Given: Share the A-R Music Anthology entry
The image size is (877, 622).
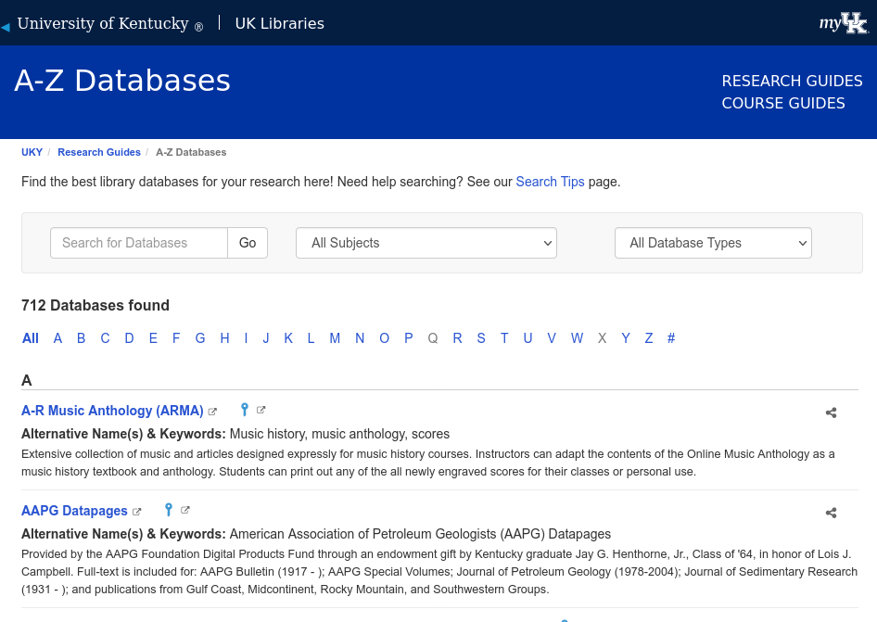Looking at the screenshot, I should coord(832,413).
